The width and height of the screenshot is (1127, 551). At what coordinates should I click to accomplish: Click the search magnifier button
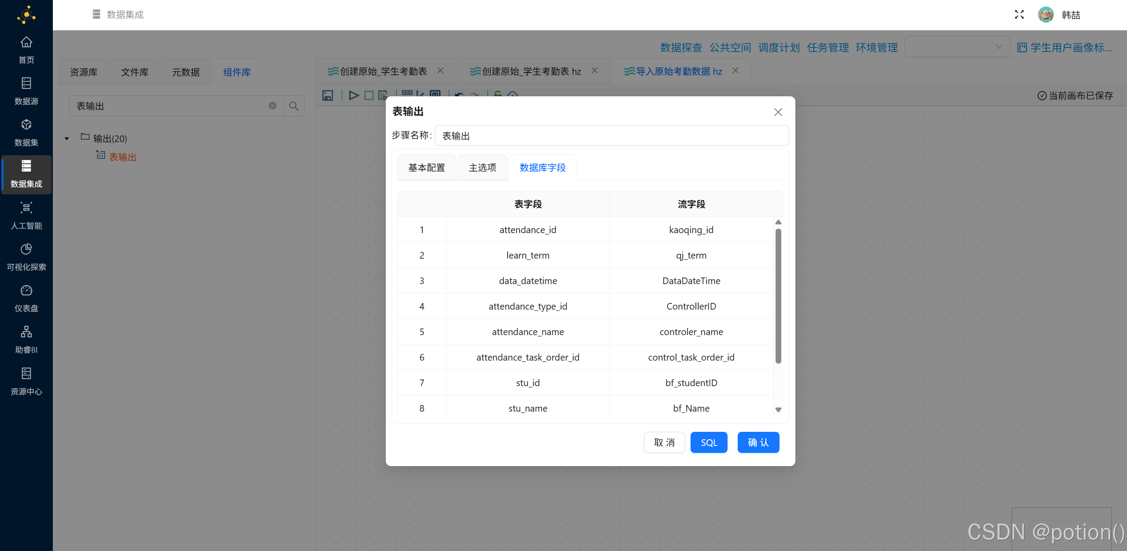294,106
